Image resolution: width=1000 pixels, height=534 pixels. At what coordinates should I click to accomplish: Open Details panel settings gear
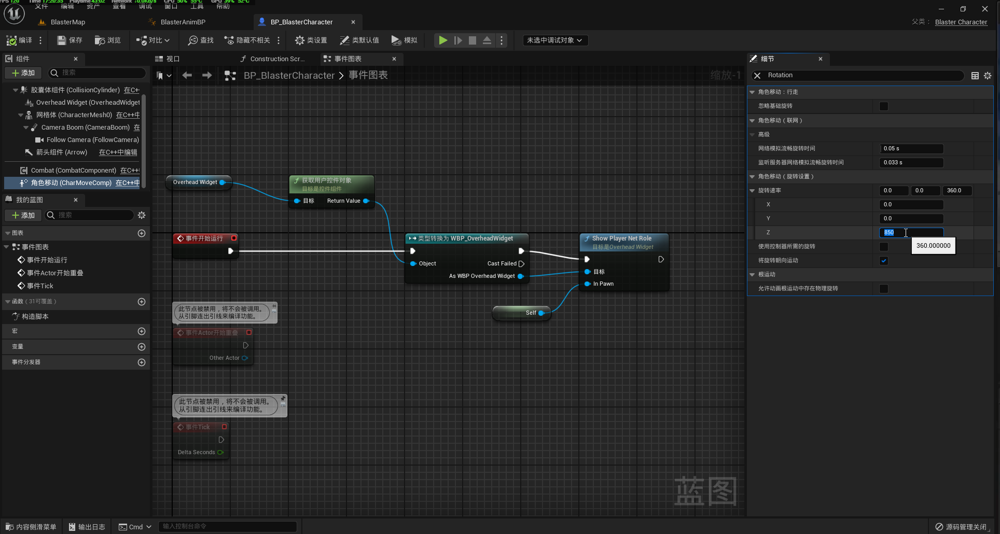click(x=988, y=76)
